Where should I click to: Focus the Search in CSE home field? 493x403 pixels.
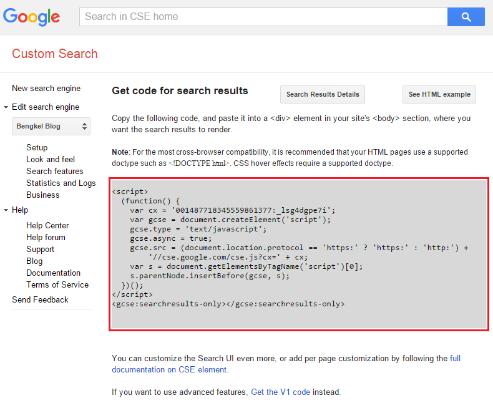coord(263,17)
